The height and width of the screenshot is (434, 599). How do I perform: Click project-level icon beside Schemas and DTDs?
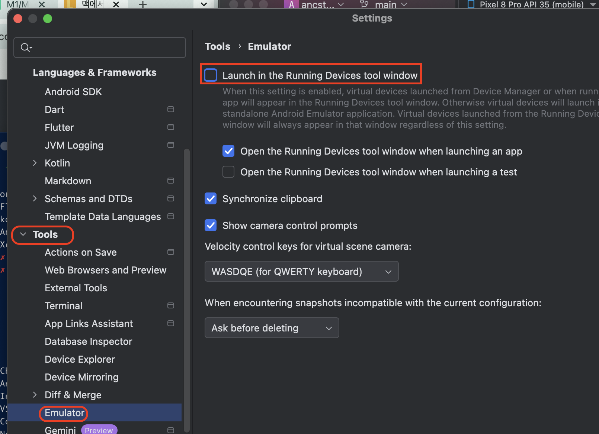point(171,198)
